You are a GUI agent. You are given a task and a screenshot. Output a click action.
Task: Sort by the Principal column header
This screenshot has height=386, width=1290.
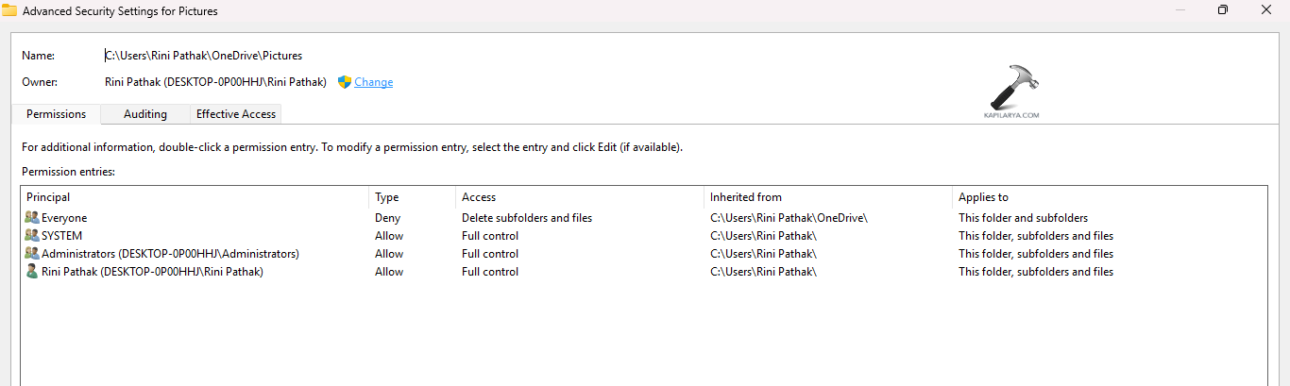[48, 197]
